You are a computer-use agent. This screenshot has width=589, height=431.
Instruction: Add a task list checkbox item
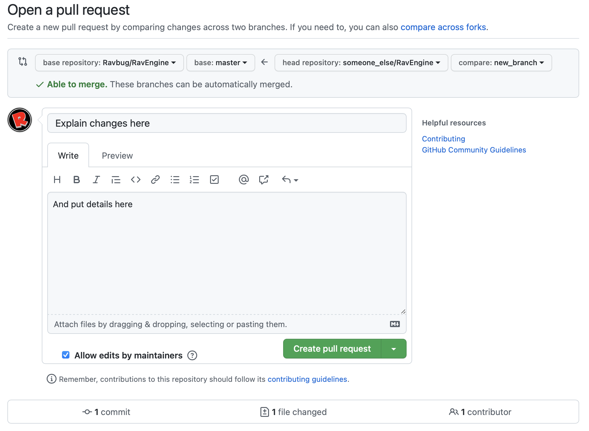pos(214,180)
